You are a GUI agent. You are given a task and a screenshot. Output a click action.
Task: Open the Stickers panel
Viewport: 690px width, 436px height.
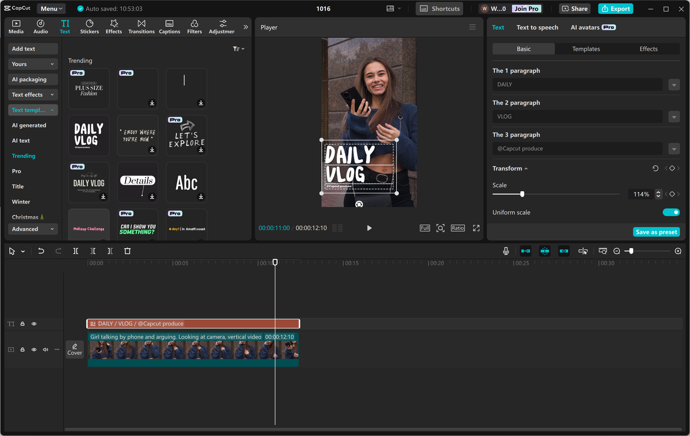coord(89,26)
